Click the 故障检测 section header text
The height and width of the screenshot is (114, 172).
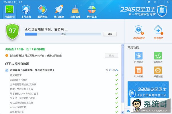coord(32,70)
